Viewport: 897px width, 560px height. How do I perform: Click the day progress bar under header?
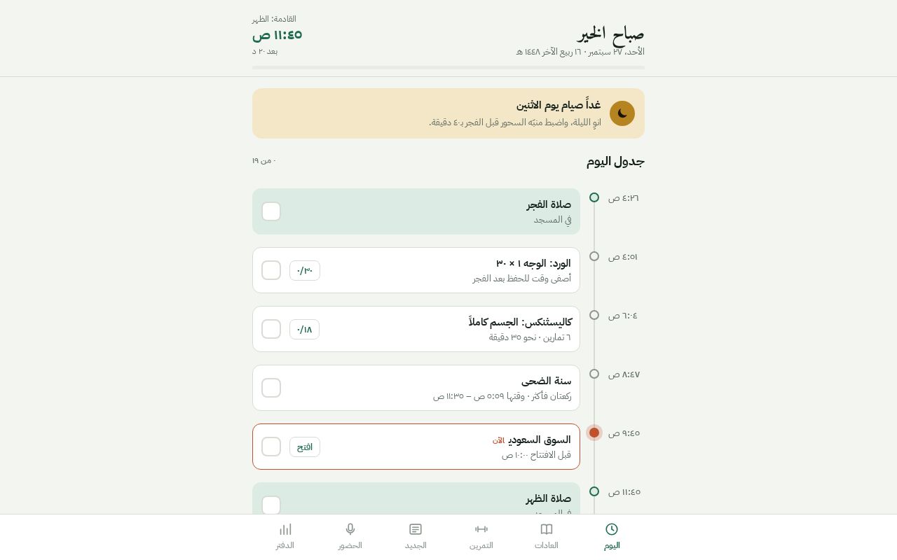pyautogui.click(x=448, y=67)
